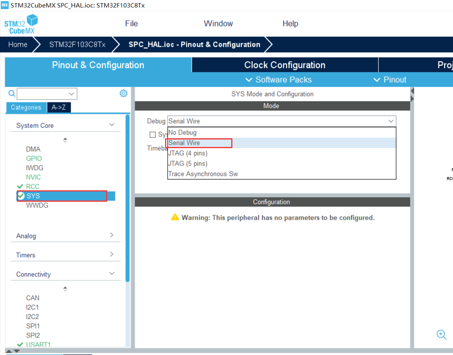Select DMA in System Core list
The width and height of the screenshot is (453, 355).
tap(33, 149)
